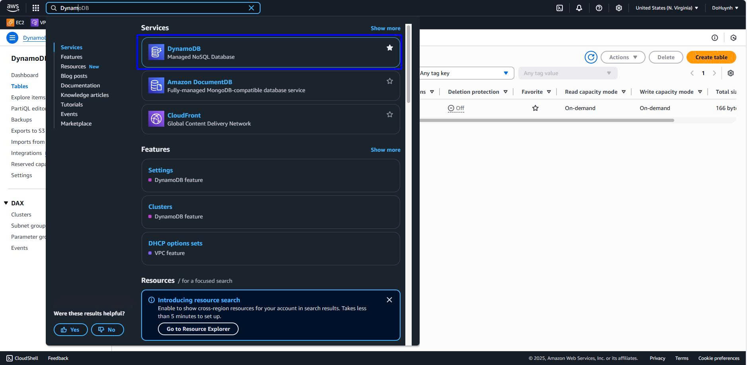Open the notifications bell
The width and height of the screenshot is (747, 365).
point(579,8)
